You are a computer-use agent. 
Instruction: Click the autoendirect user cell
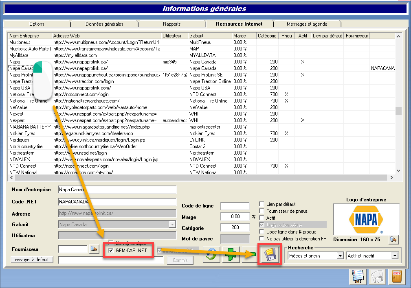click(x=175, y=120)
